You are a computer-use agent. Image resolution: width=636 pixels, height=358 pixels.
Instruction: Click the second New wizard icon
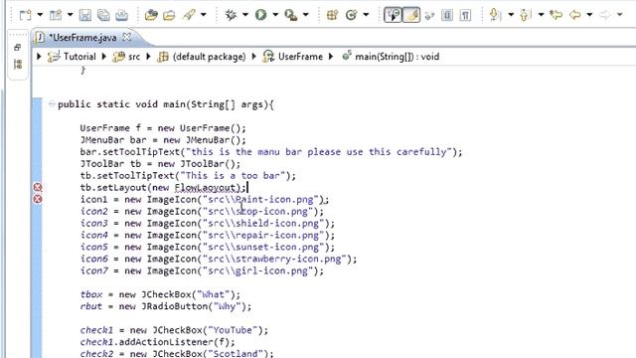[x=56, y=15]
